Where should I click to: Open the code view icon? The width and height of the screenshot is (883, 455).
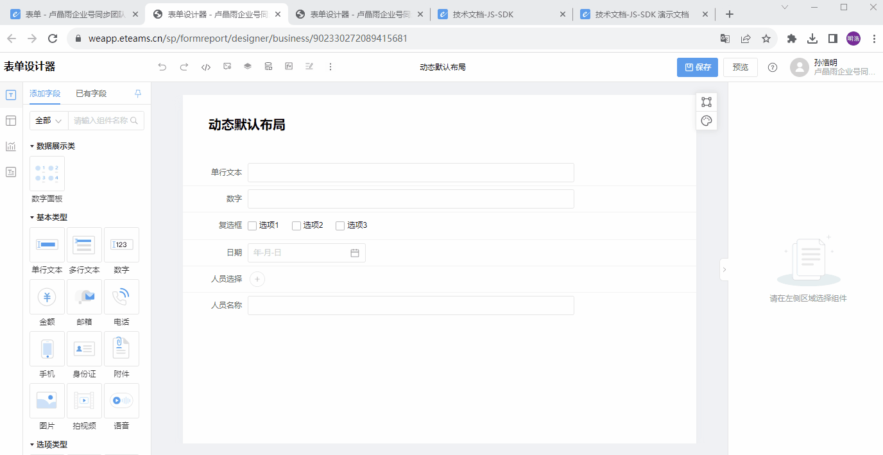point(206,67)
